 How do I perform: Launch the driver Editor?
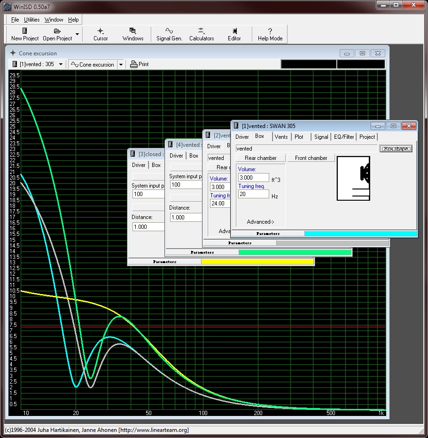(x=234, y=34)
